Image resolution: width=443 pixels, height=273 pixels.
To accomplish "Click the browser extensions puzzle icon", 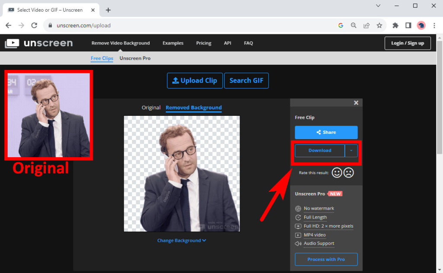I will [395, 25].
